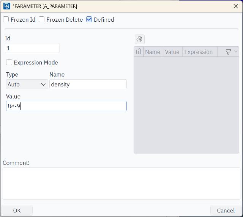Click the filter funnel icon in table header
The height and width of the screenshot is (217, 243).
[x=228, y=52]
